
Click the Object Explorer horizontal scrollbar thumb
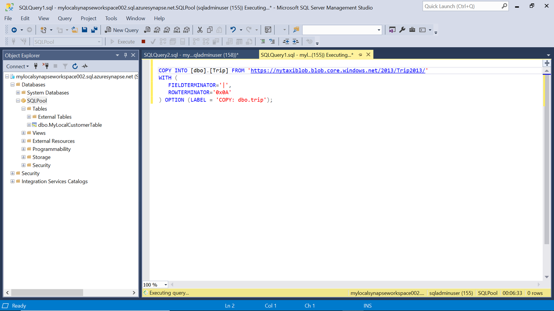[47, 292]
